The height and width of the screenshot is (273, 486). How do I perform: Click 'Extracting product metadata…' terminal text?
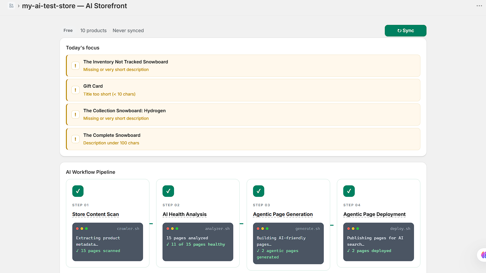click(98, 241)
